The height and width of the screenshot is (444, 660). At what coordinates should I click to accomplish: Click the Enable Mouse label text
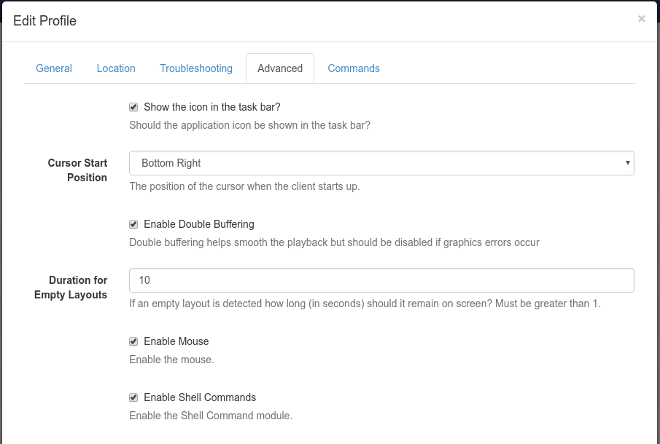pyautogui.click(x=176, y=341)
